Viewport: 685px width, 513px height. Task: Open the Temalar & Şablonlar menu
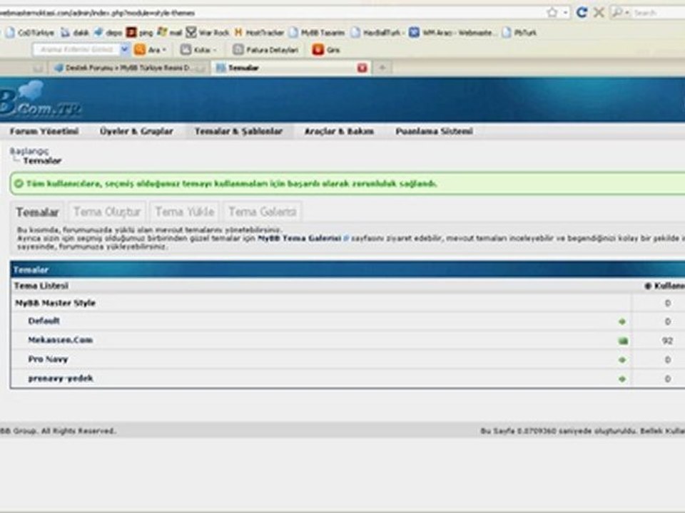tap(239, 131)
